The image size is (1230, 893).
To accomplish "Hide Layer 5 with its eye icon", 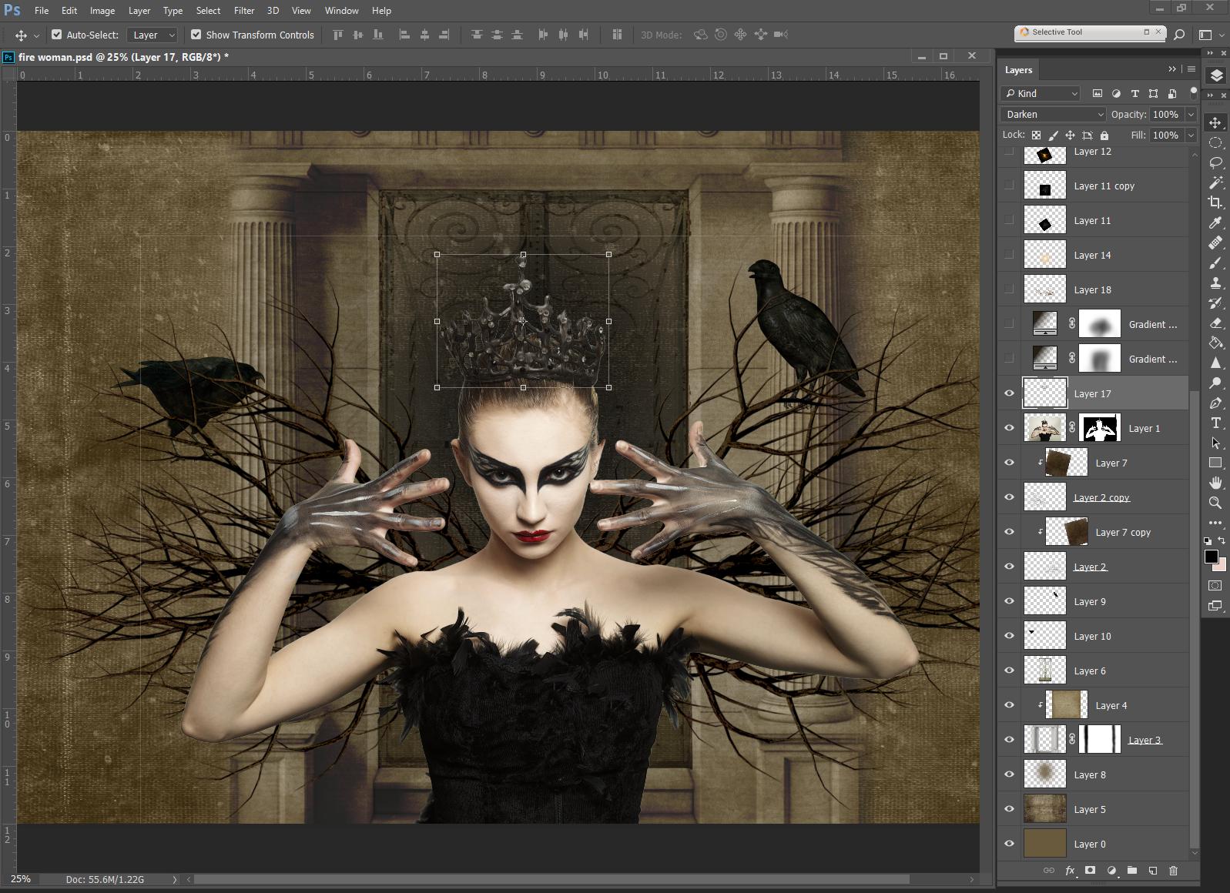I will (1009, 809).
